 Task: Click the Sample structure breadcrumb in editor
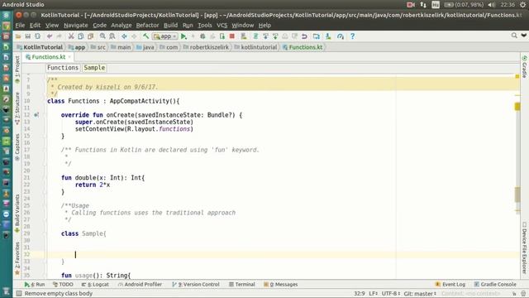tap(94, 68)
